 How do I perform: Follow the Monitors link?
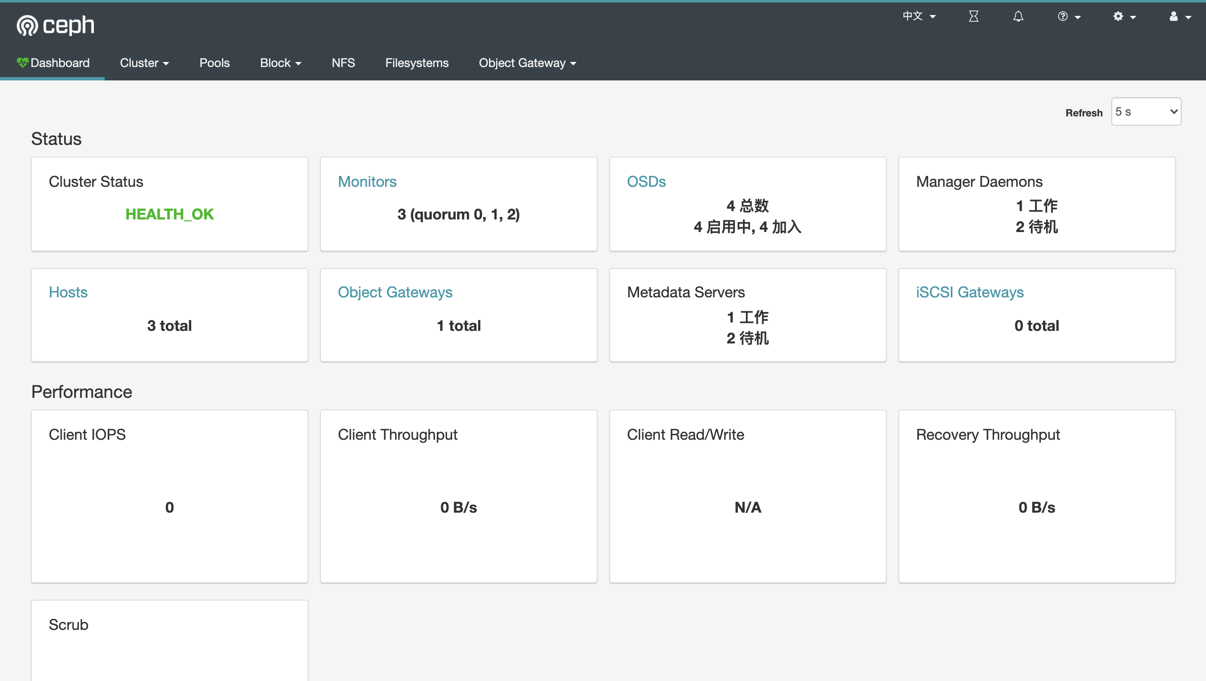[367, 181]
